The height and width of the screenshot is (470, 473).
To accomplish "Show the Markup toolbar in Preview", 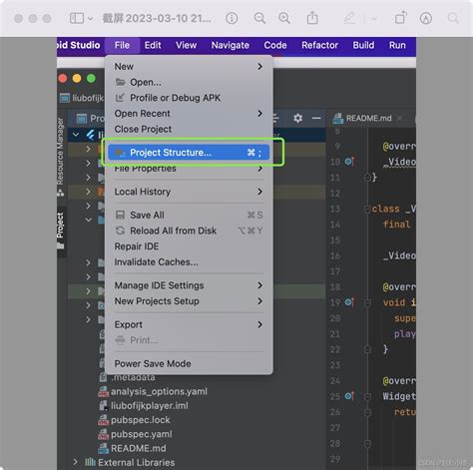I will point(426,18).
